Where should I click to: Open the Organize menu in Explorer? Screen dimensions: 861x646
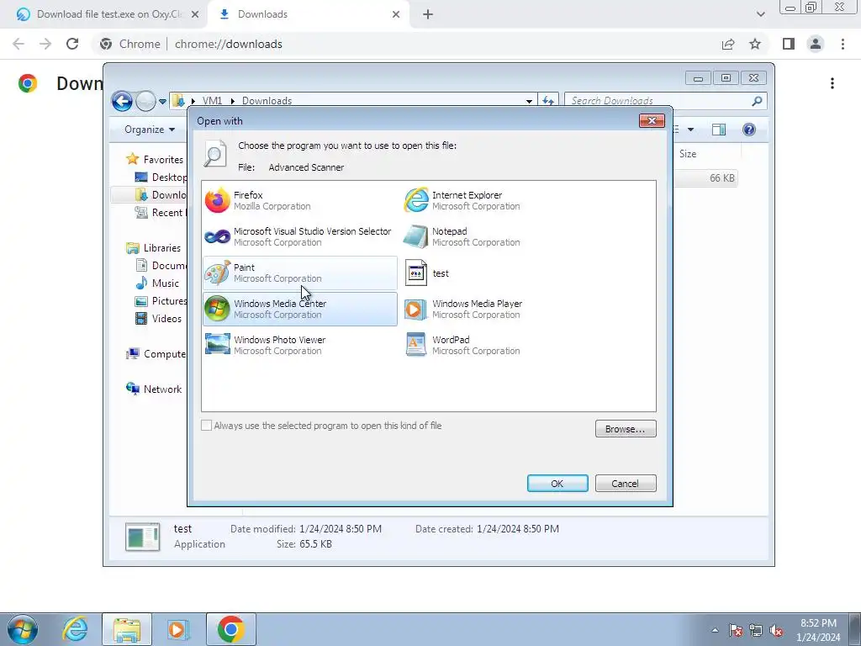150,130
